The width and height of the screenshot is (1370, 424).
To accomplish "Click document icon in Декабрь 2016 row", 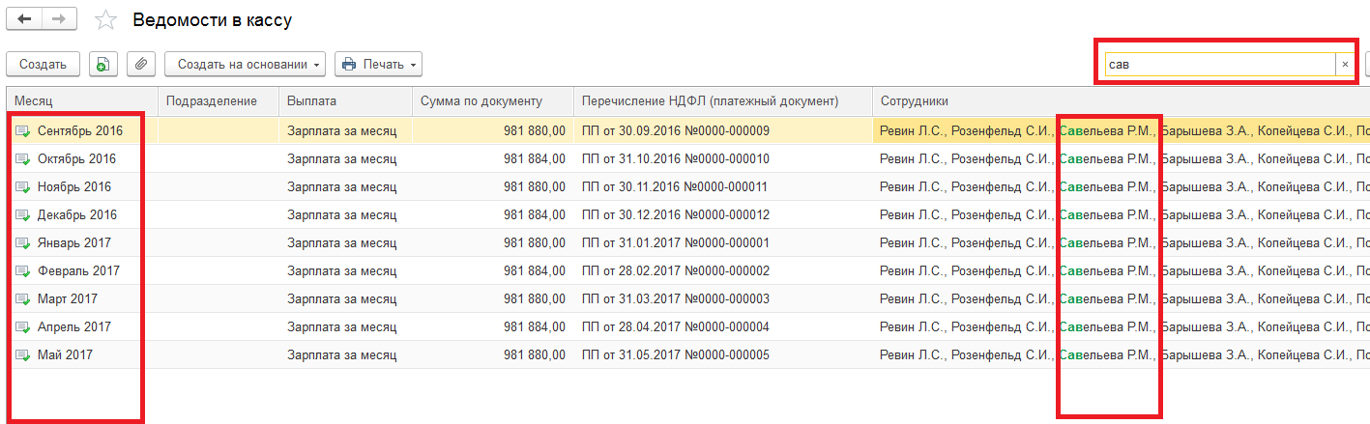I will tap(22, 214).
